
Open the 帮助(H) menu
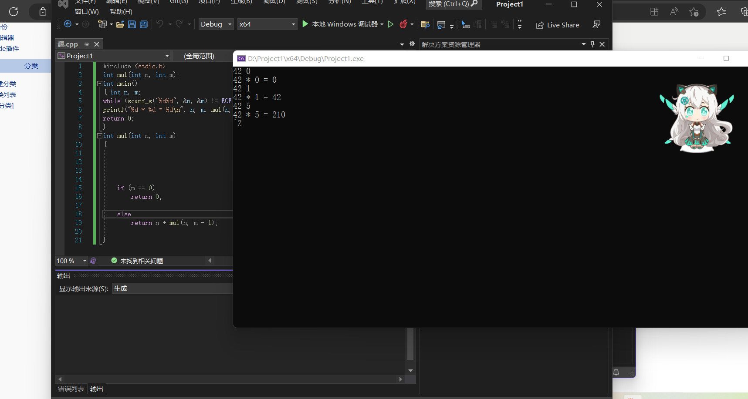121,12
